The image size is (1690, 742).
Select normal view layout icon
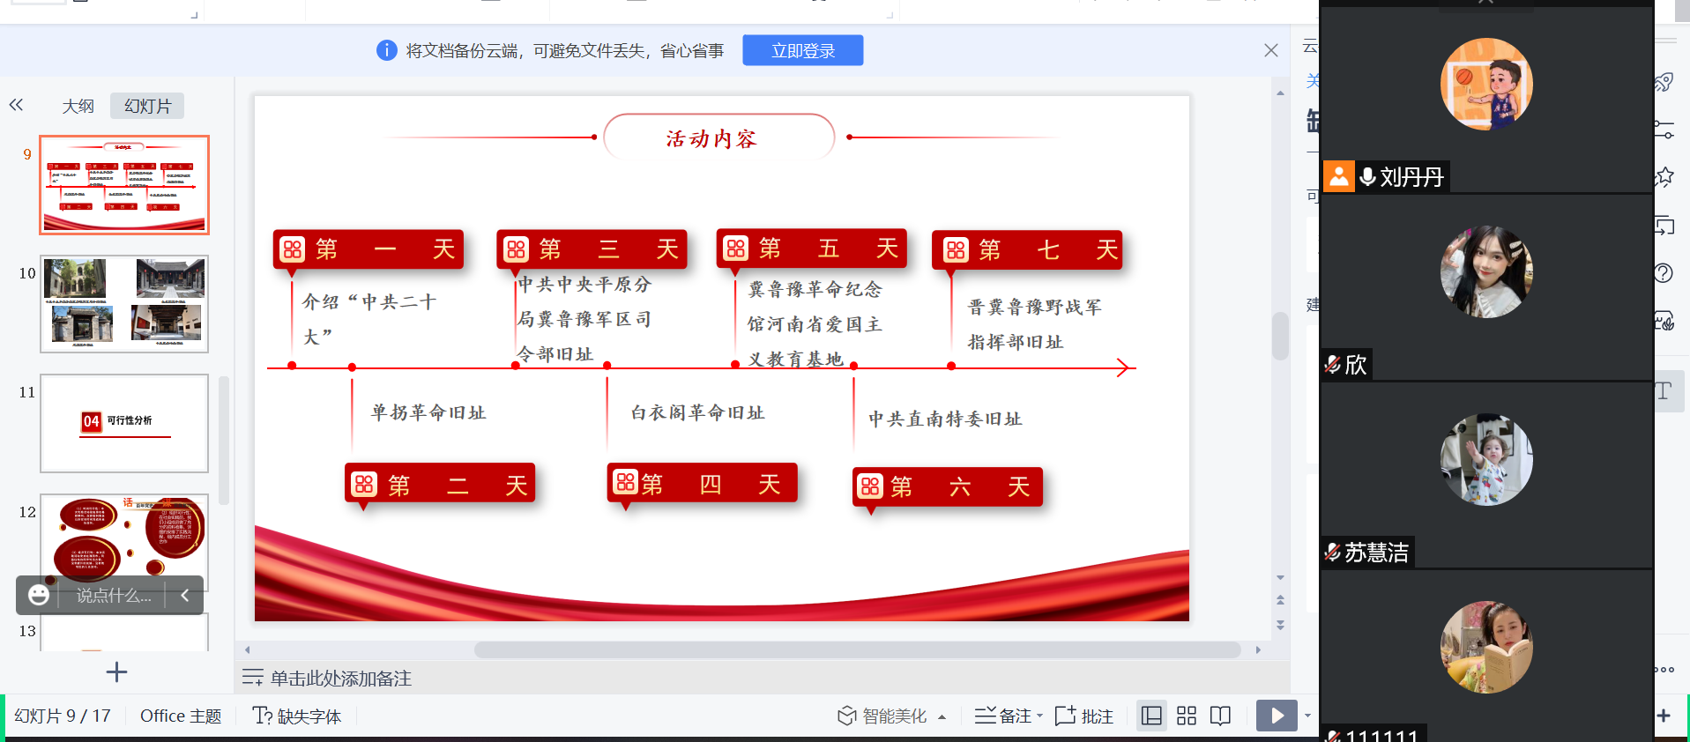(x=1151, y=716)
